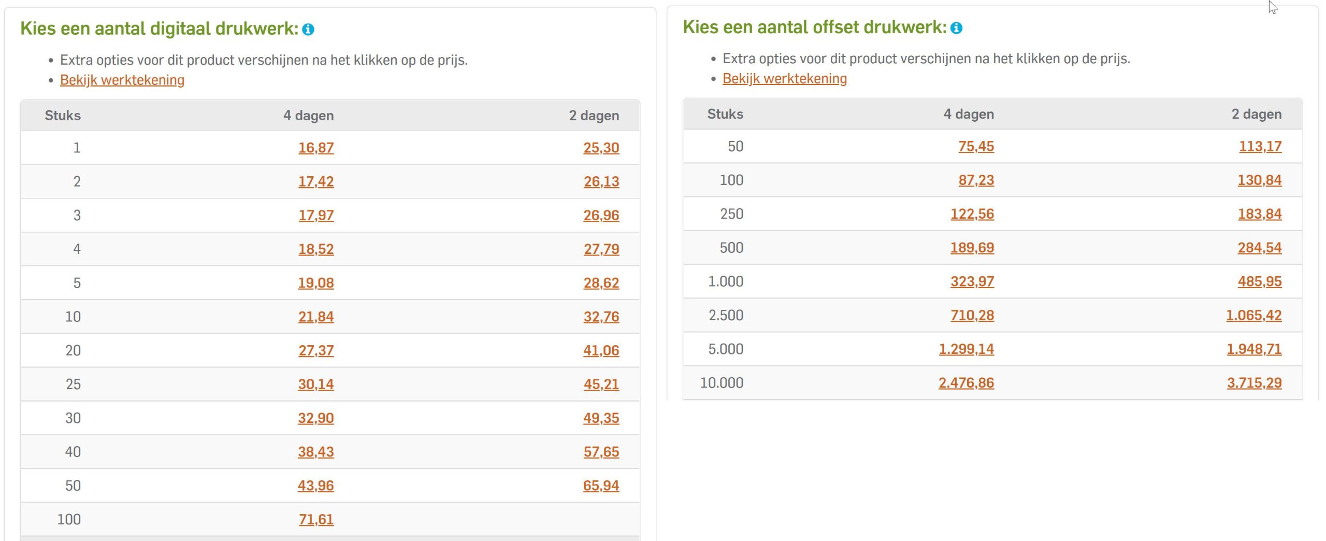Click info icon beside offset drukwerk heading
The width and height of the screenshot is (1326, 541).
[956, 28]
